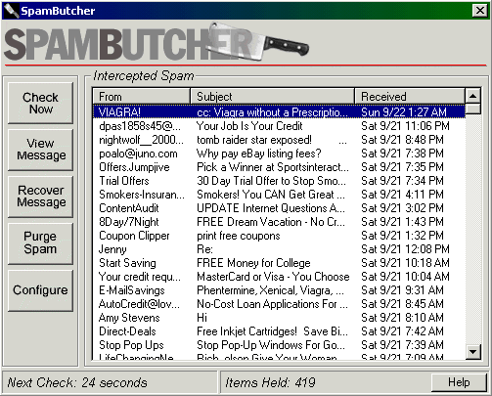Select the message from Jenny
492x396 pixels.
point(279,249)
